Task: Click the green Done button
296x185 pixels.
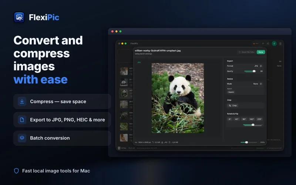Action: coord(261,52)
